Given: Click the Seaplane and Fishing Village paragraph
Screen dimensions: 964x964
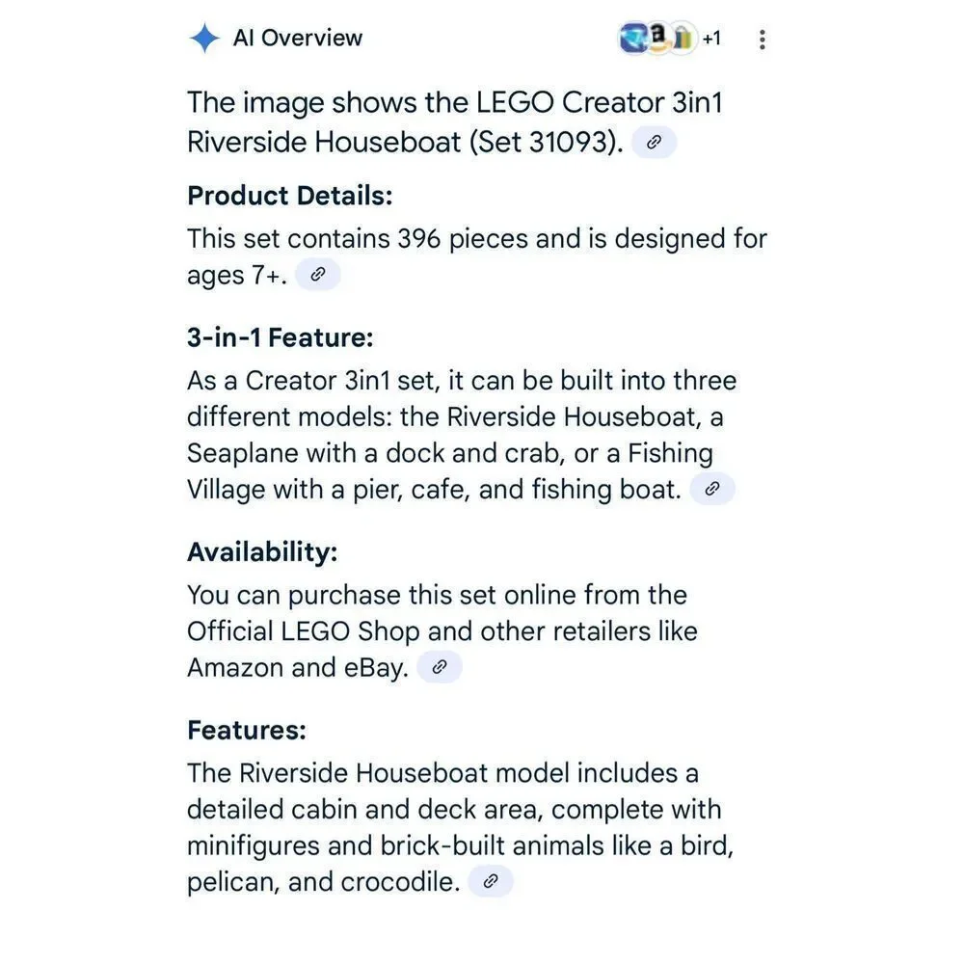Looking at the screenshot, I should (x=462, y=436).
